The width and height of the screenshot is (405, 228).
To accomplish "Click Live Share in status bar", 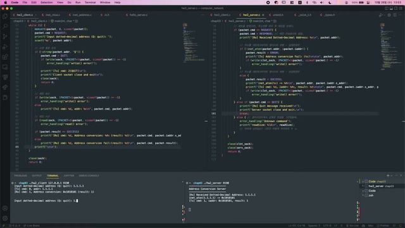I will coord(32,225).
